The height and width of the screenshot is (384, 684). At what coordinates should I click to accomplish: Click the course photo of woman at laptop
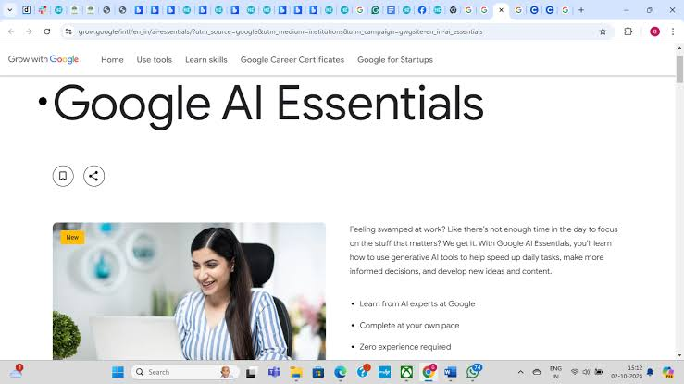(x=189, y=291)
